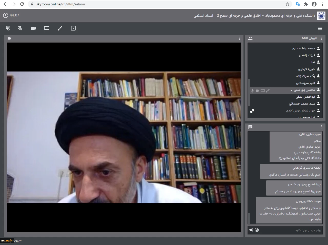Select the whiteboard brush tool
Viewport: 328px width, 245px height.
[60, 28]
